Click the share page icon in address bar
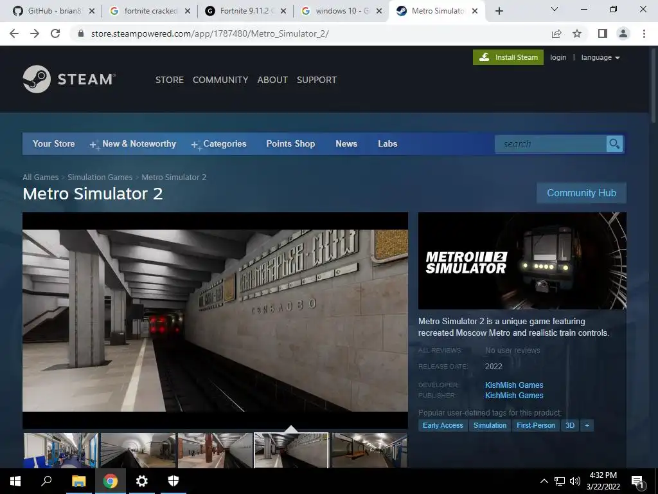Viewport: 658px width, 494px height. (556, 33)
